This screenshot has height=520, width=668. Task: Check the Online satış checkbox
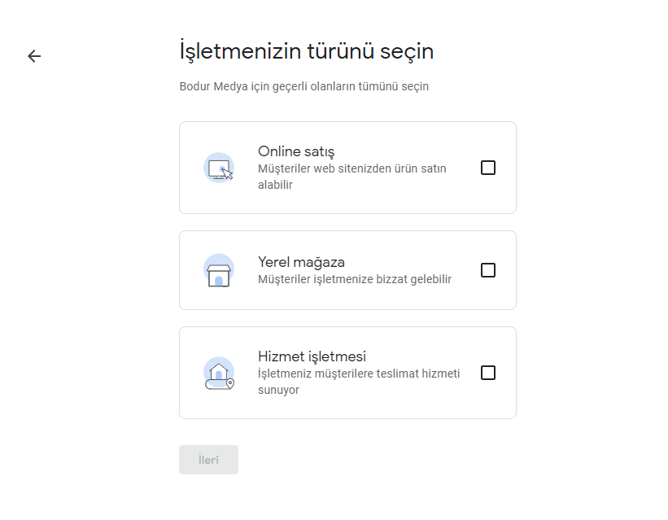pyautogui.click(x=488, y=168)
